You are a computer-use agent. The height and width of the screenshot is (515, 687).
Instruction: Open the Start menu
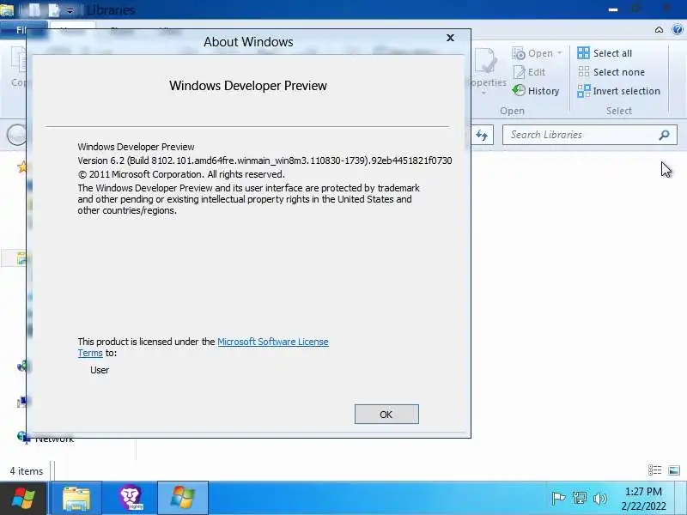point(23,499)
